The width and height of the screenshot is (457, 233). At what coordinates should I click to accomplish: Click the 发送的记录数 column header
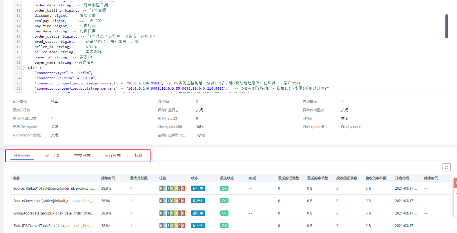(289, 178)
